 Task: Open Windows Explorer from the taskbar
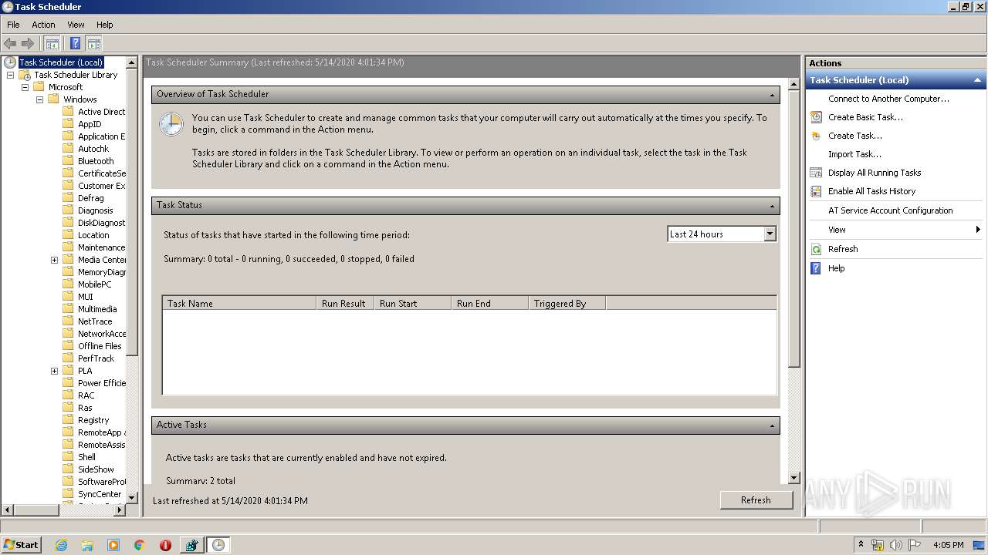pyautogui.click(x=87, y=545)
